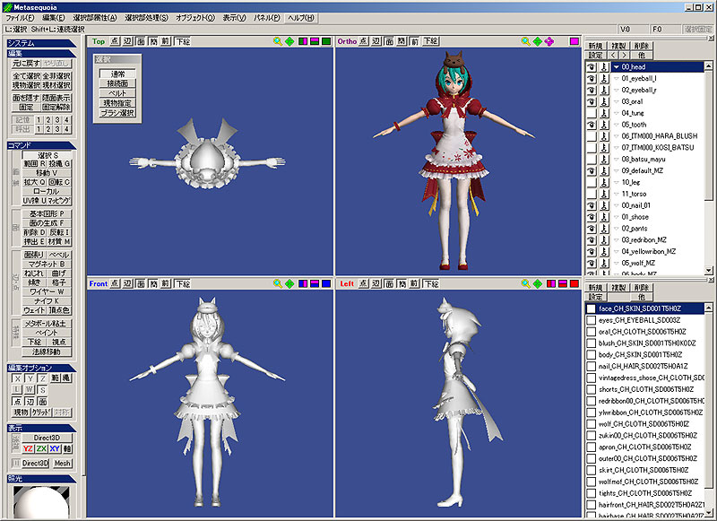Open the パネル(P) menu
The image size is (717, 521).
pos(266,18)
